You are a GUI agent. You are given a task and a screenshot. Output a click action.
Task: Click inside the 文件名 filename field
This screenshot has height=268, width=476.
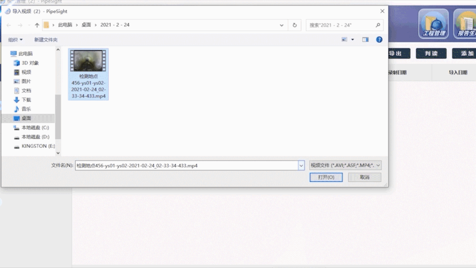[x=185, y=166]
